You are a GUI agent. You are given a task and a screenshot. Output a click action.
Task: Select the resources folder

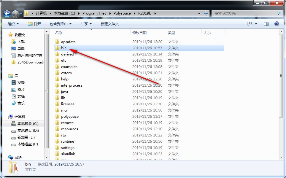(x=69, y=129)
